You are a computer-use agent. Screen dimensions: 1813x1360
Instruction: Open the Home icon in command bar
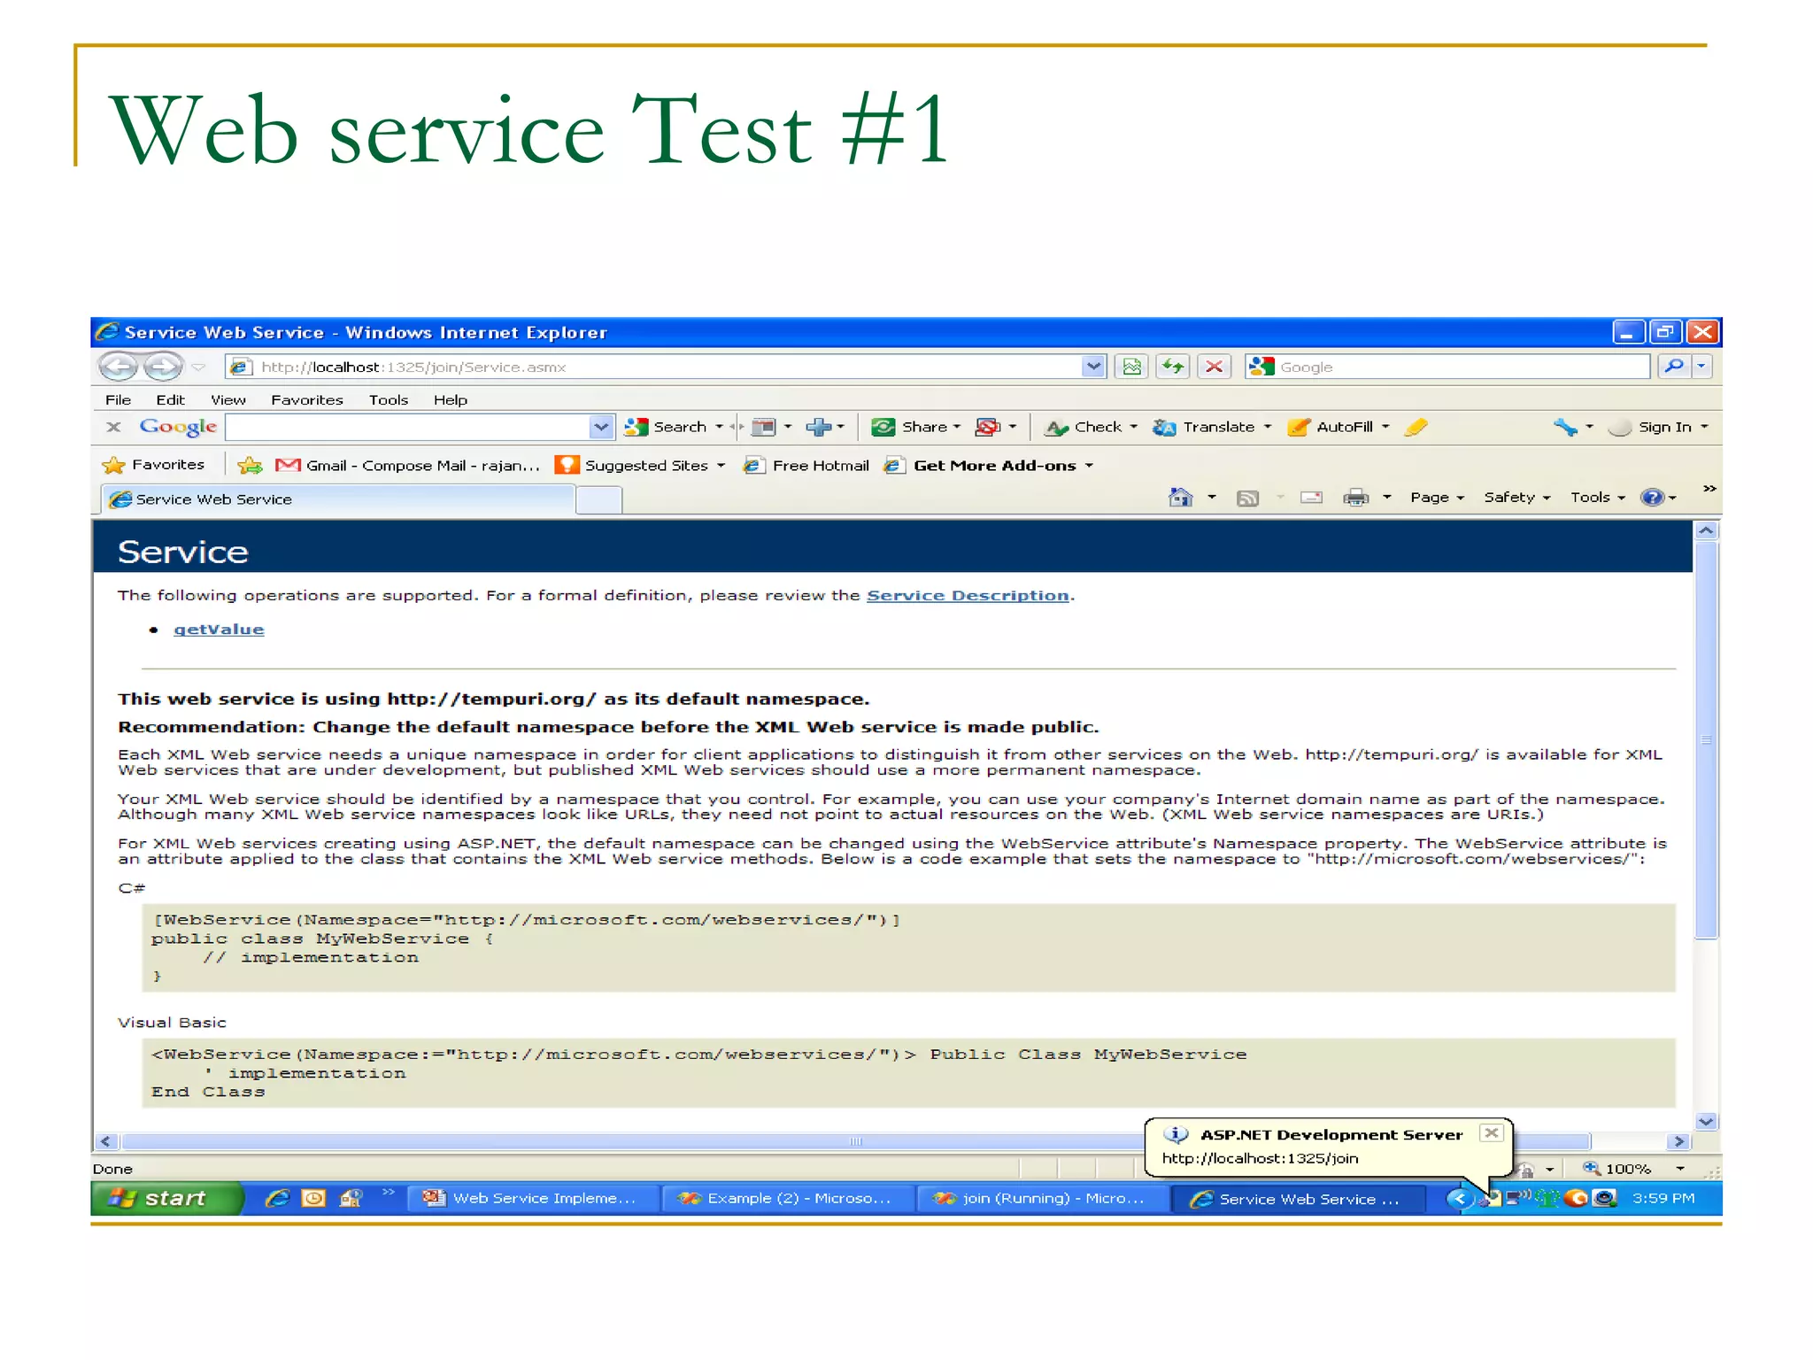point(1181,498)
